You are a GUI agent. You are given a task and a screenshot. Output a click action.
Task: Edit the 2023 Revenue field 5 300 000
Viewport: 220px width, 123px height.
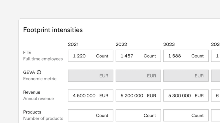pos(186,96)
